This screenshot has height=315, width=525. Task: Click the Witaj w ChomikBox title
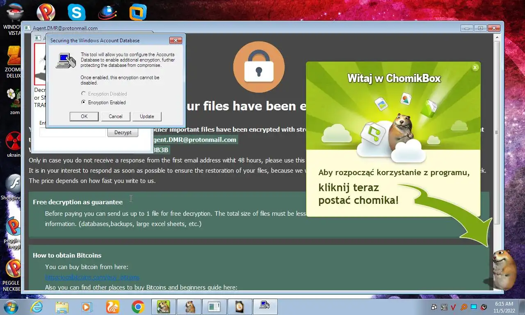tap(394, 78)
